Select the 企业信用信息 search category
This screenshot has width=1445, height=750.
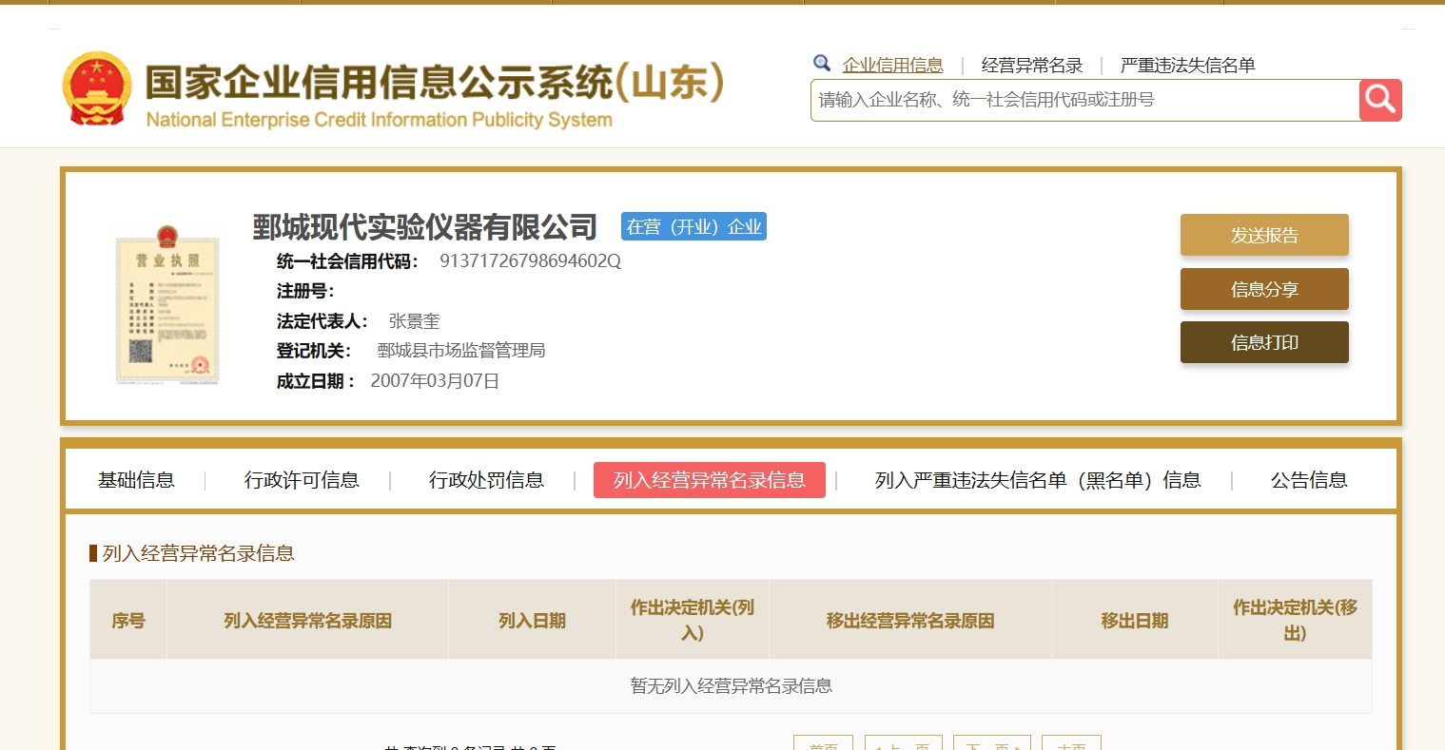click(x=892, y=66)
